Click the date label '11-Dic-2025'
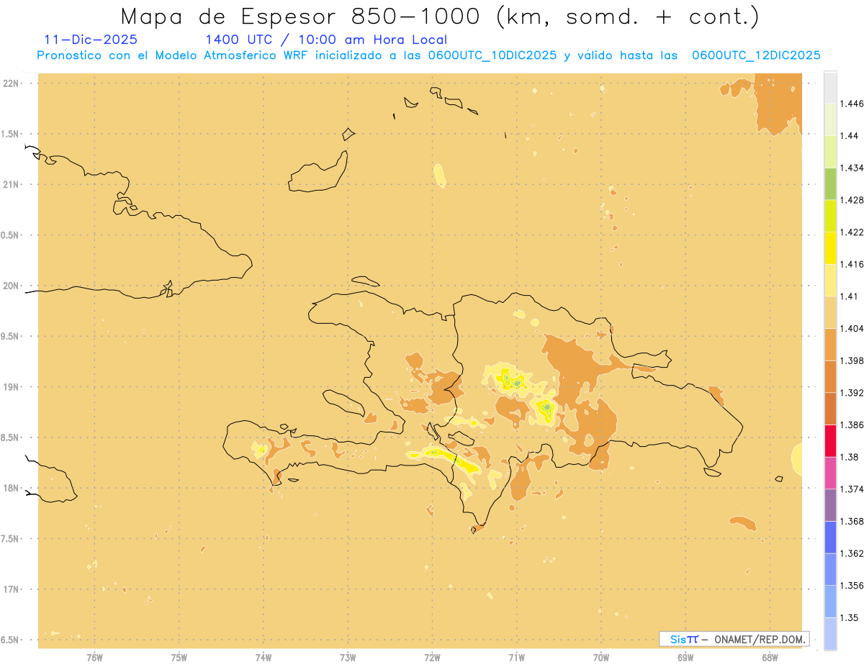This screenshot has width=864, height=667. pos(91,40)
